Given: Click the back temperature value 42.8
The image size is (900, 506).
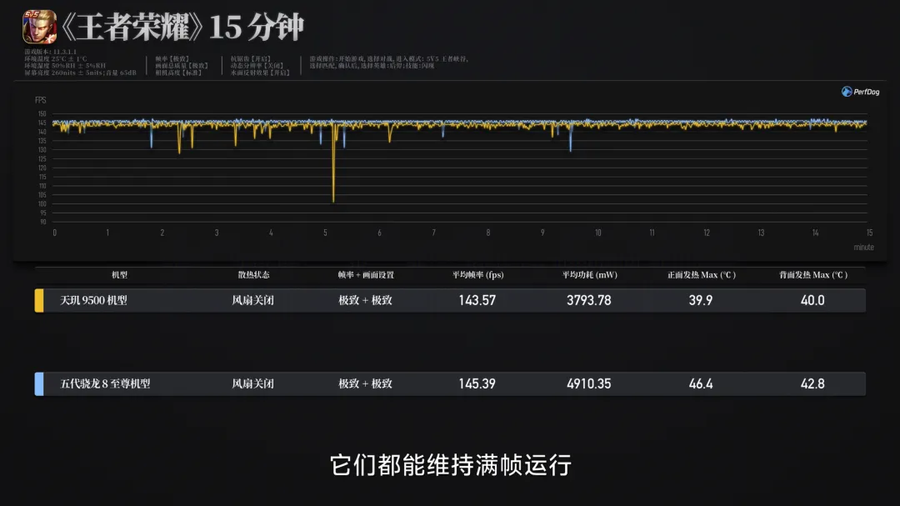Looking at the screenshot, I should [812, 383].
